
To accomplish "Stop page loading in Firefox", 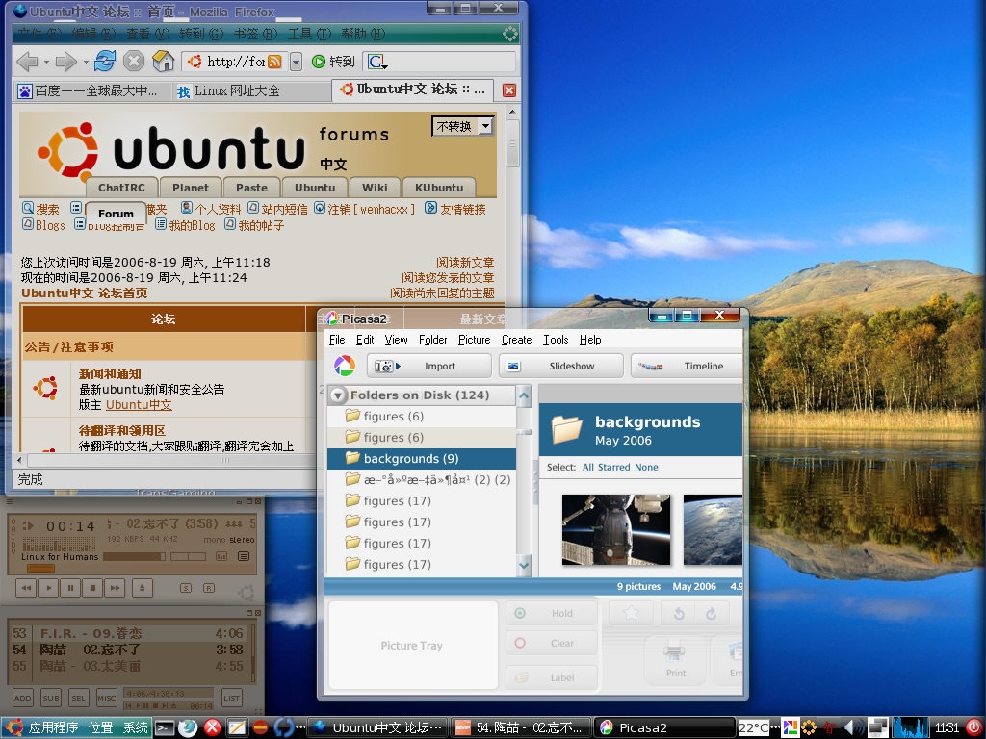I will tap(133, 61).
